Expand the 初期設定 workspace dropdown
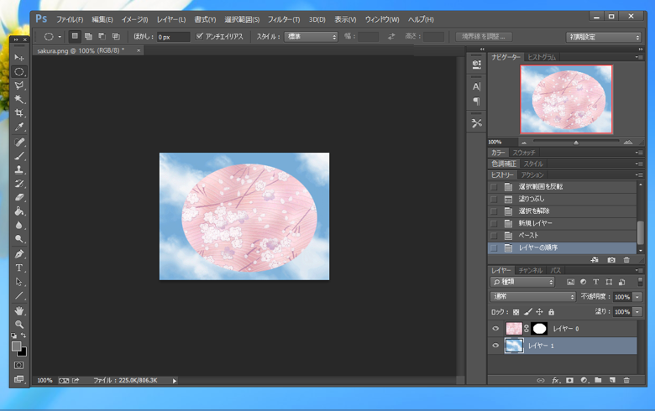This screenshot has height=411, width=655. (x=603, y=37)
